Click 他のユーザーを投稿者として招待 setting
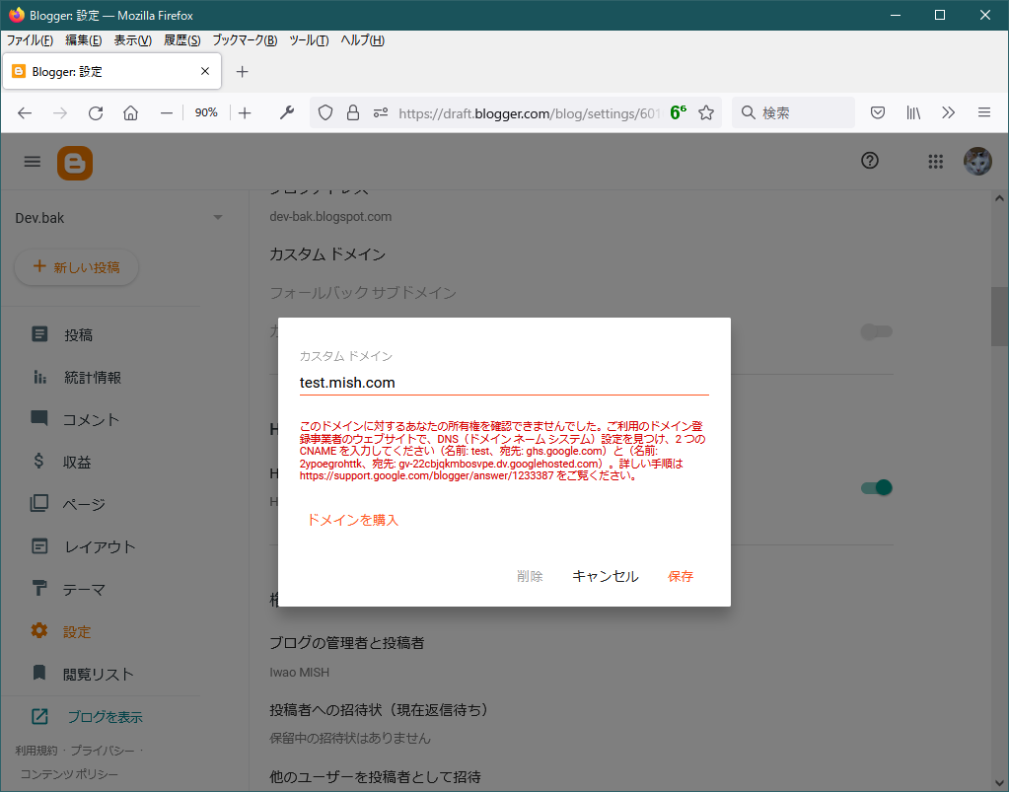Screen dimensions: 1009x792 [375, 777]
